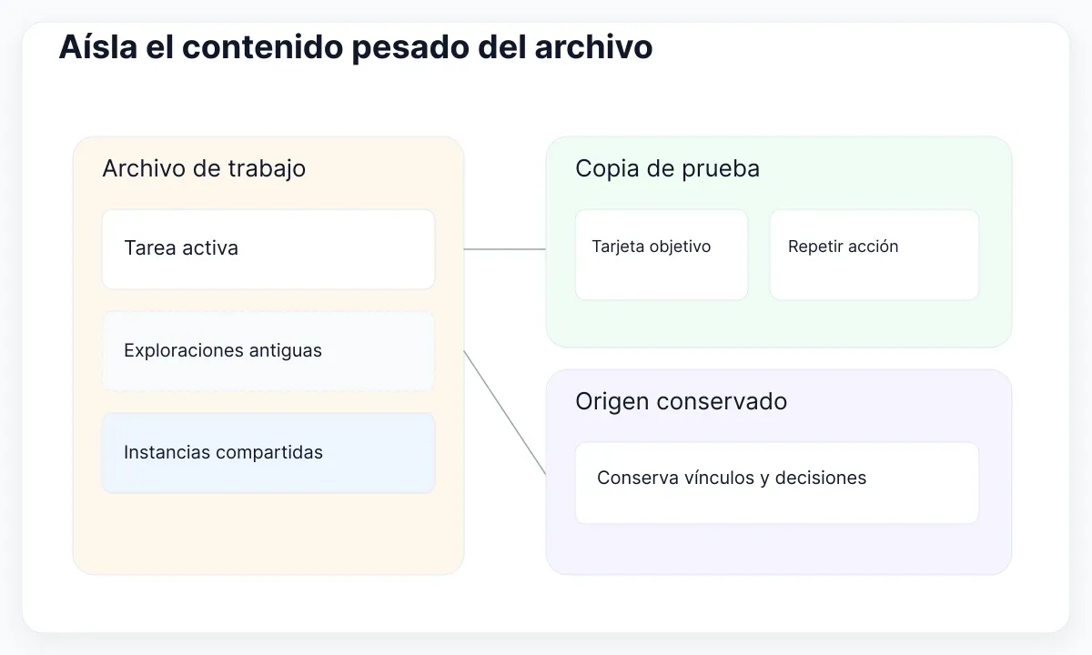Image resolution: width=1092 pixels, height=655 pixels.
Task: Click the 'Origen conservado' heading
Action: click(682, 401)
